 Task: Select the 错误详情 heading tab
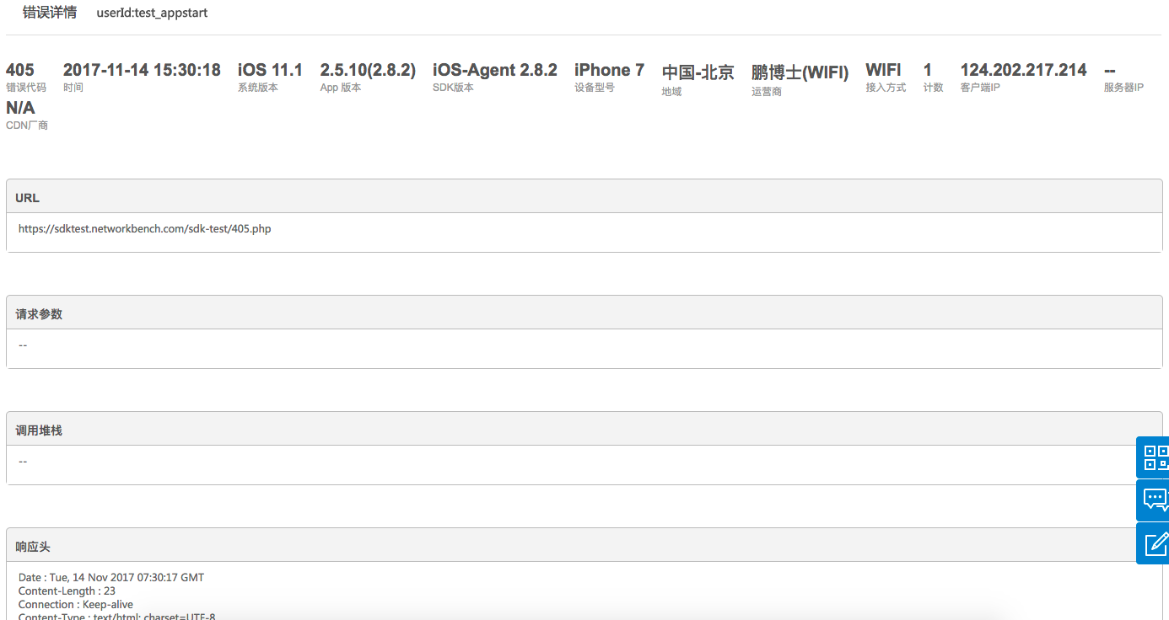pyautogui.click(x=50, y=13)
